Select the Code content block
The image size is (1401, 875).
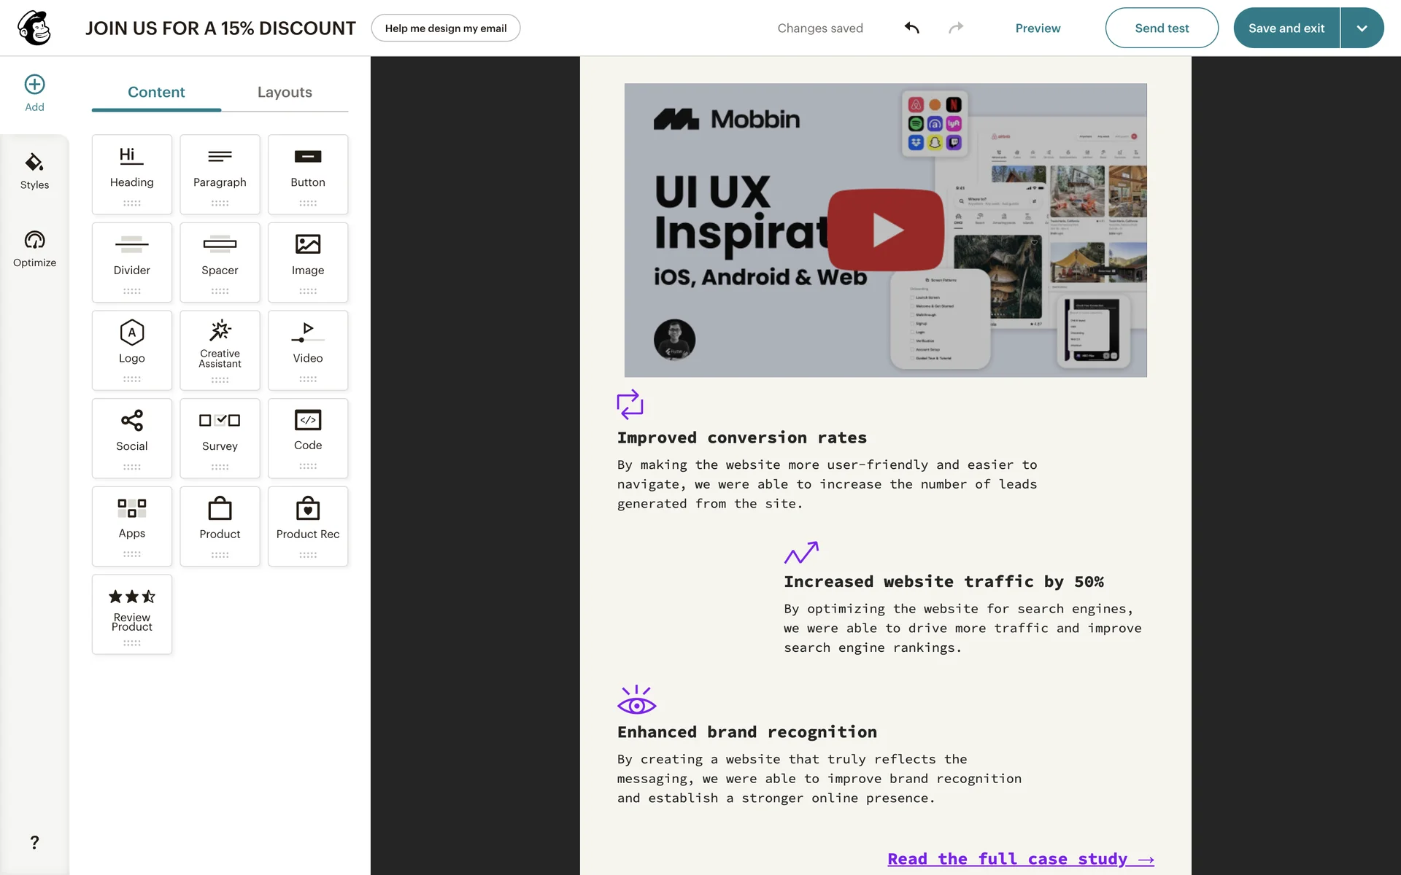[308, 437]
